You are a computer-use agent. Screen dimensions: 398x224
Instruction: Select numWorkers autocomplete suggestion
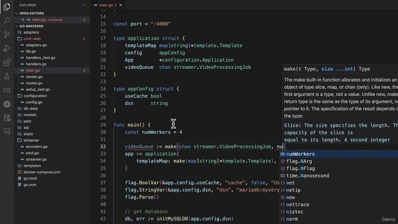tap(339, 154)
